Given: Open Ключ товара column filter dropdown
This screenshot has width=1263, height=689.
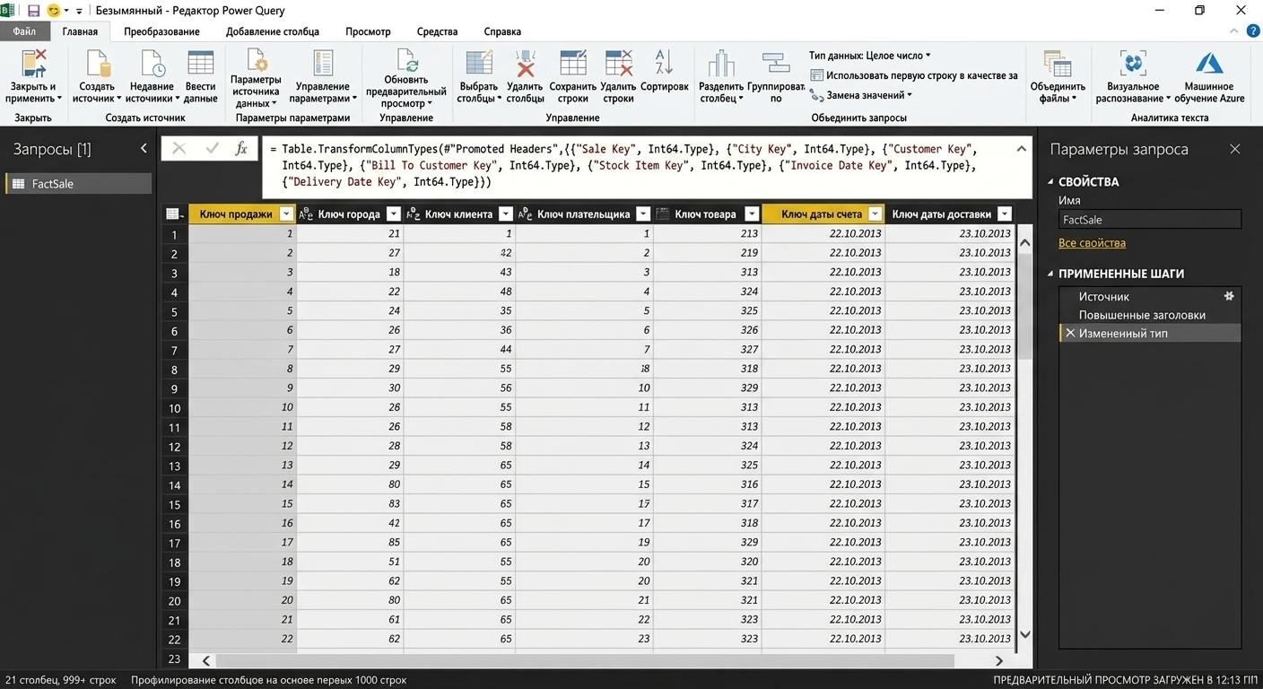Looking at the screenshot, I should 752,214.
